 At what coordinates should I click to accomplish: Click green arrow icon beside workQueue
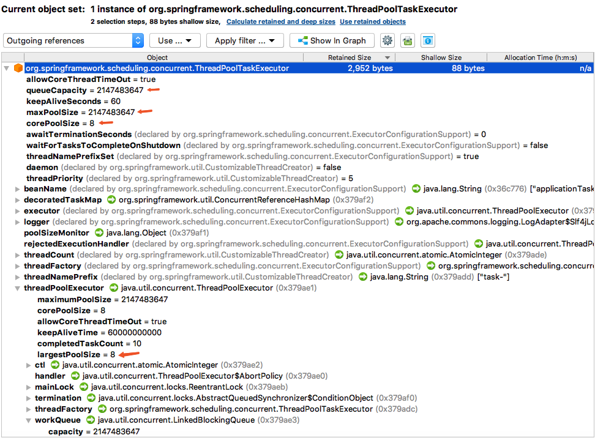coord(91,420)
